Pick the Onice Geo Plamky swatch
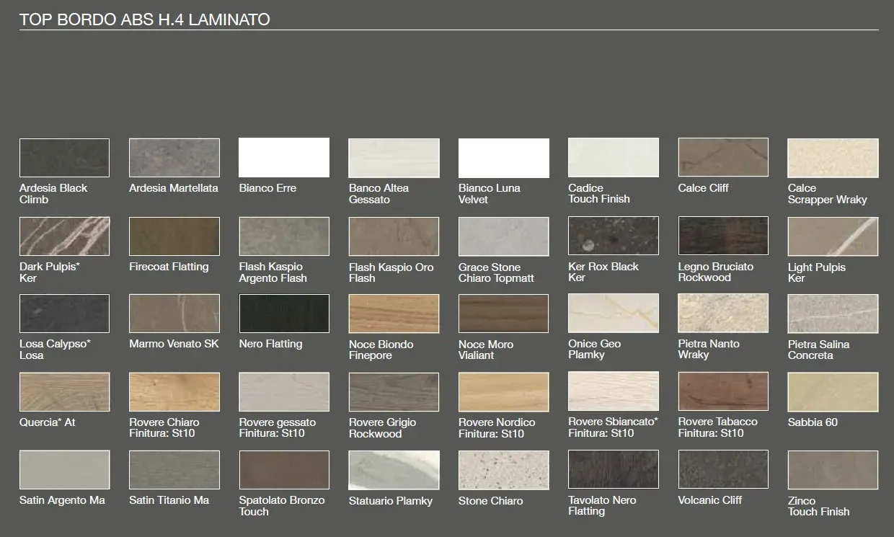The width and height of the screenshot is (894, 537). tap(614, 314)
